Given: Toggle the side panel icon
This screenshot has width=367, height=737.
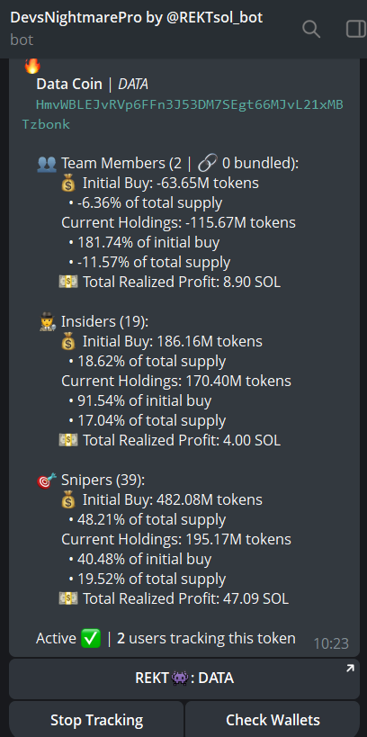Looking at the screenshot, I should (x=355, y=29).
